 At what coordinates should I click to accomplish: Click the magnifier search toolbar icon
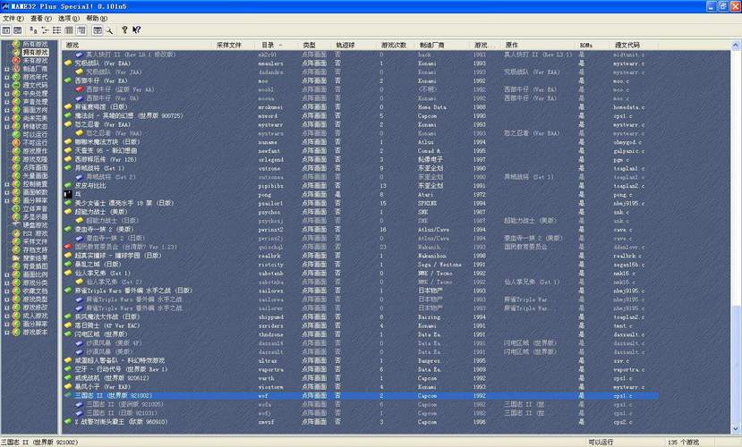(x=109, y=30)
